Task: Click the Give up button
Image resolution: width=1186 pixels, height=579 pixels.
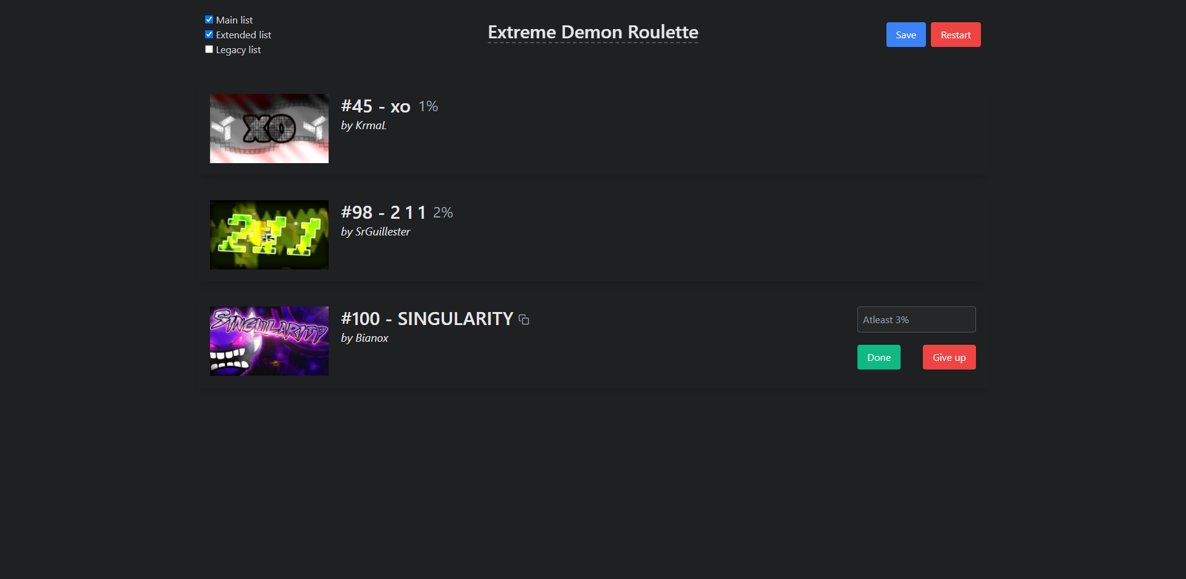Action: [x=949, y=357]
